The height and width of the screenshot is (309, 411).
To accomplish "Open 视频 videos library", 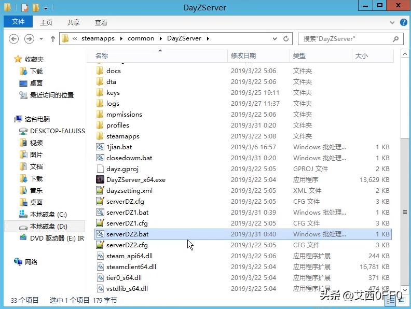I will point(36,143).
